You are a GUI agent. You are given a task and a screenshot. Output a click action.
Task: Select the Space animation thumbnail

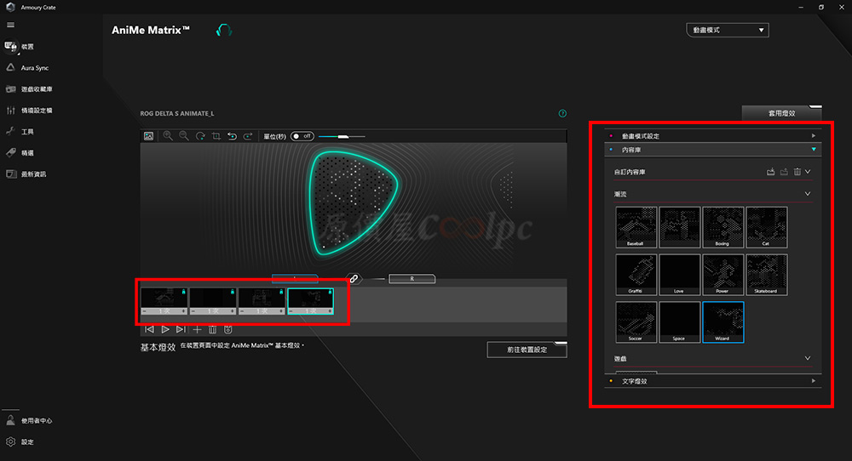click(x=679, y=322)
